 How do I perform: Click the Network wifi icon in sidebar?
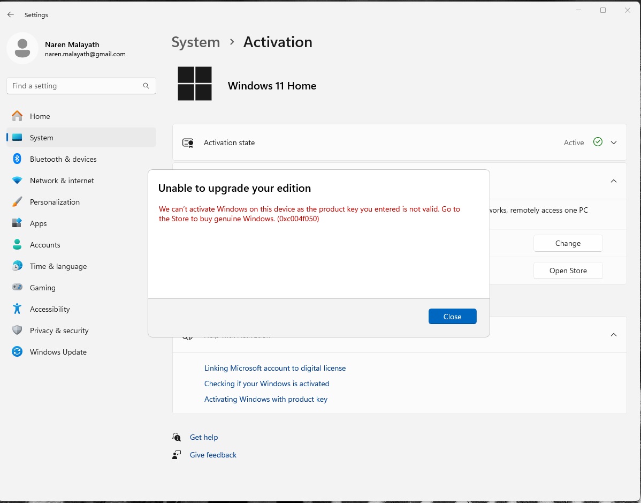click(x=17, y=181)
